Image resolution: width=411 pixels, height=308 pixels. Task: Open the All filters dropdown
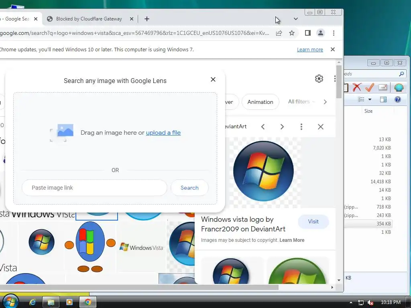pyautogui.click(x=301, y=101)
